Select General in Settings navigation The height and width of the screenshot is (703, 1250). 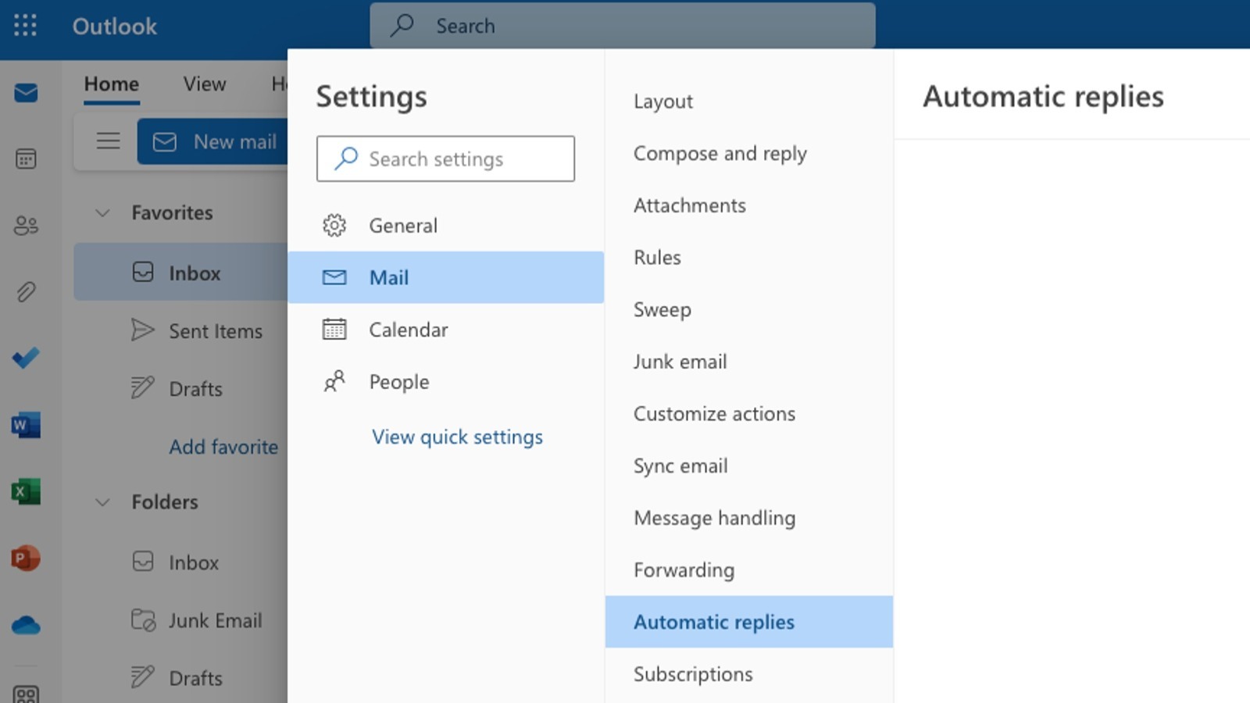[402, 225]
